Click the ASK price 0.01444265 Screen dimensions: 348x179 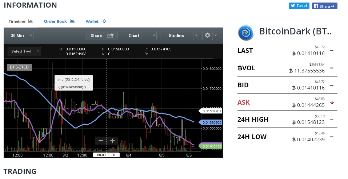click(308, 105)
